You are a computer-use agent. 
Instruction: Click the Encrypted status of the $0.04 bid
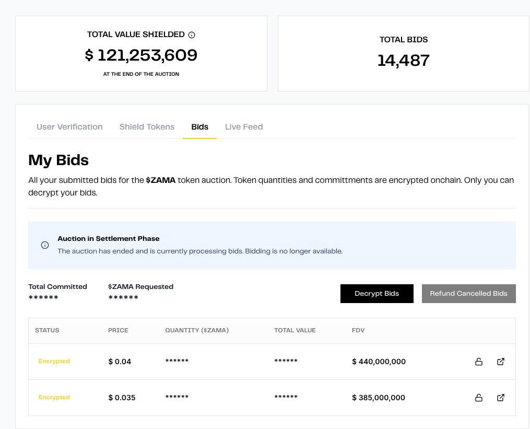[x=54, y=362]
